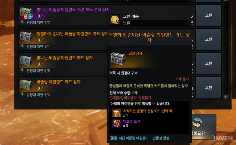This screenshot has width=236, height=145.
Task: Click 교환 button for 빛나는 버즐링 아일랜드 카드 상자
Action: [x=209, y=64]
